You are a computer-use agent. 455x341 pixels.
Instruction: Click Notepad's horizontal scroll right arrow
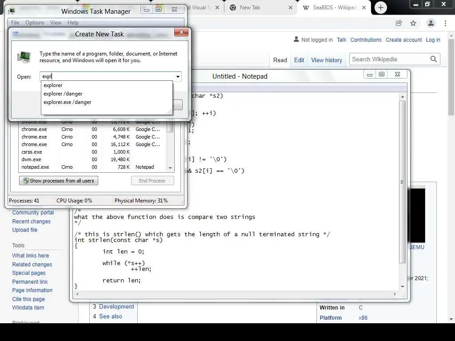tap(395, 294)
